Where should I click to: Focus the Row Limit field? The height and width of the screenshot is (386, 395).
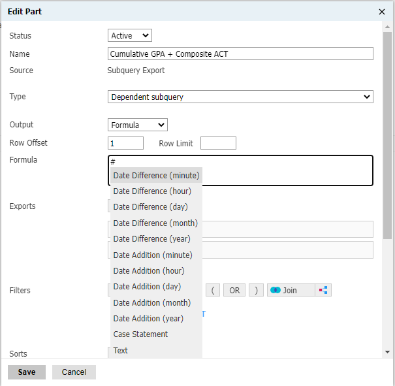218,143
